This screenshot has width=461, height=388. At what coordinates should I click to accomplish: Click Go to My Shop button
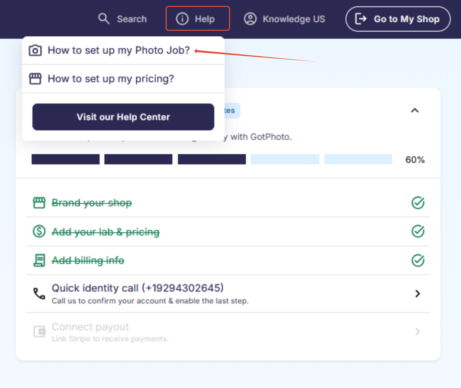coord(398,19)
